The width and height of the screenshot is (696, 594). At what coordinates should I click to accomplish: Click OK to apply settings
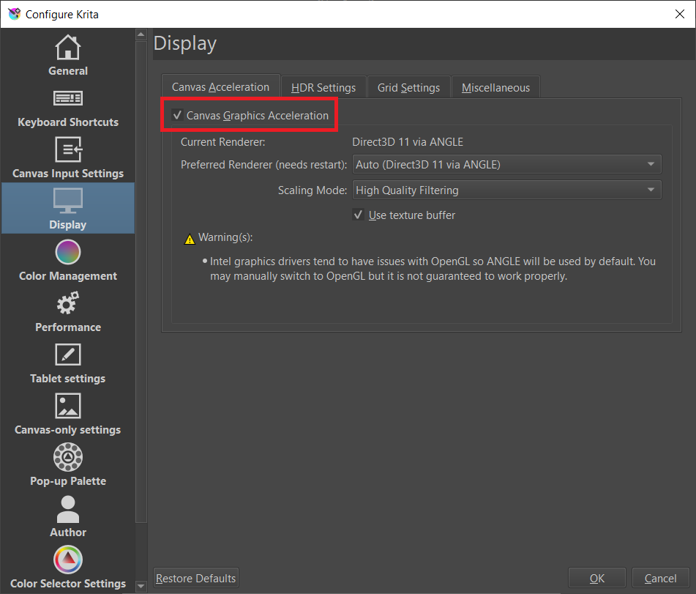[x=597, y=578]
